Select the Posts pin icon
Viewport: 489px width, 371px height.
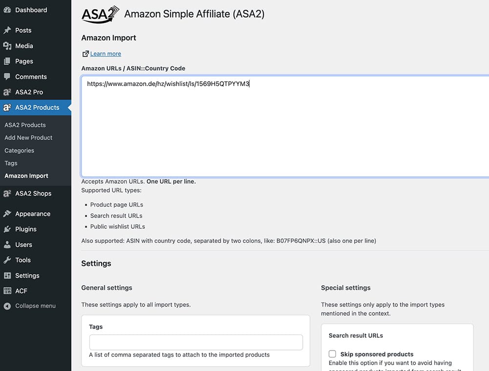coord(7,30)
